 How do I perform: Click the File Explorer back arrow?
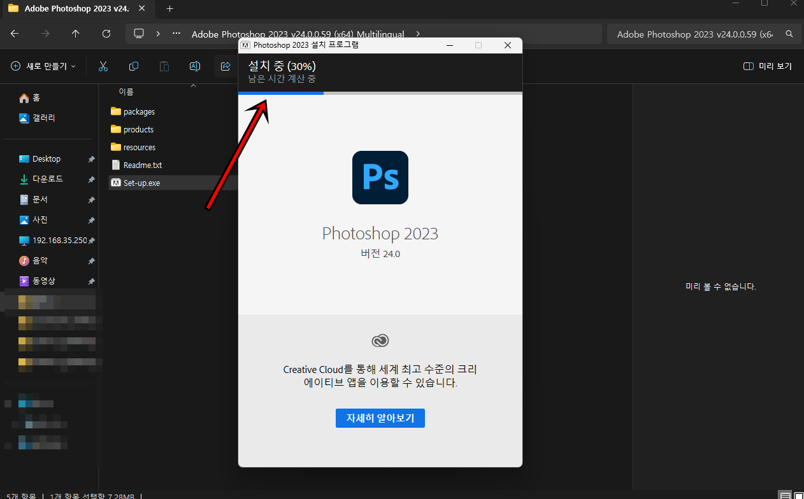click(x=15, y=34)
